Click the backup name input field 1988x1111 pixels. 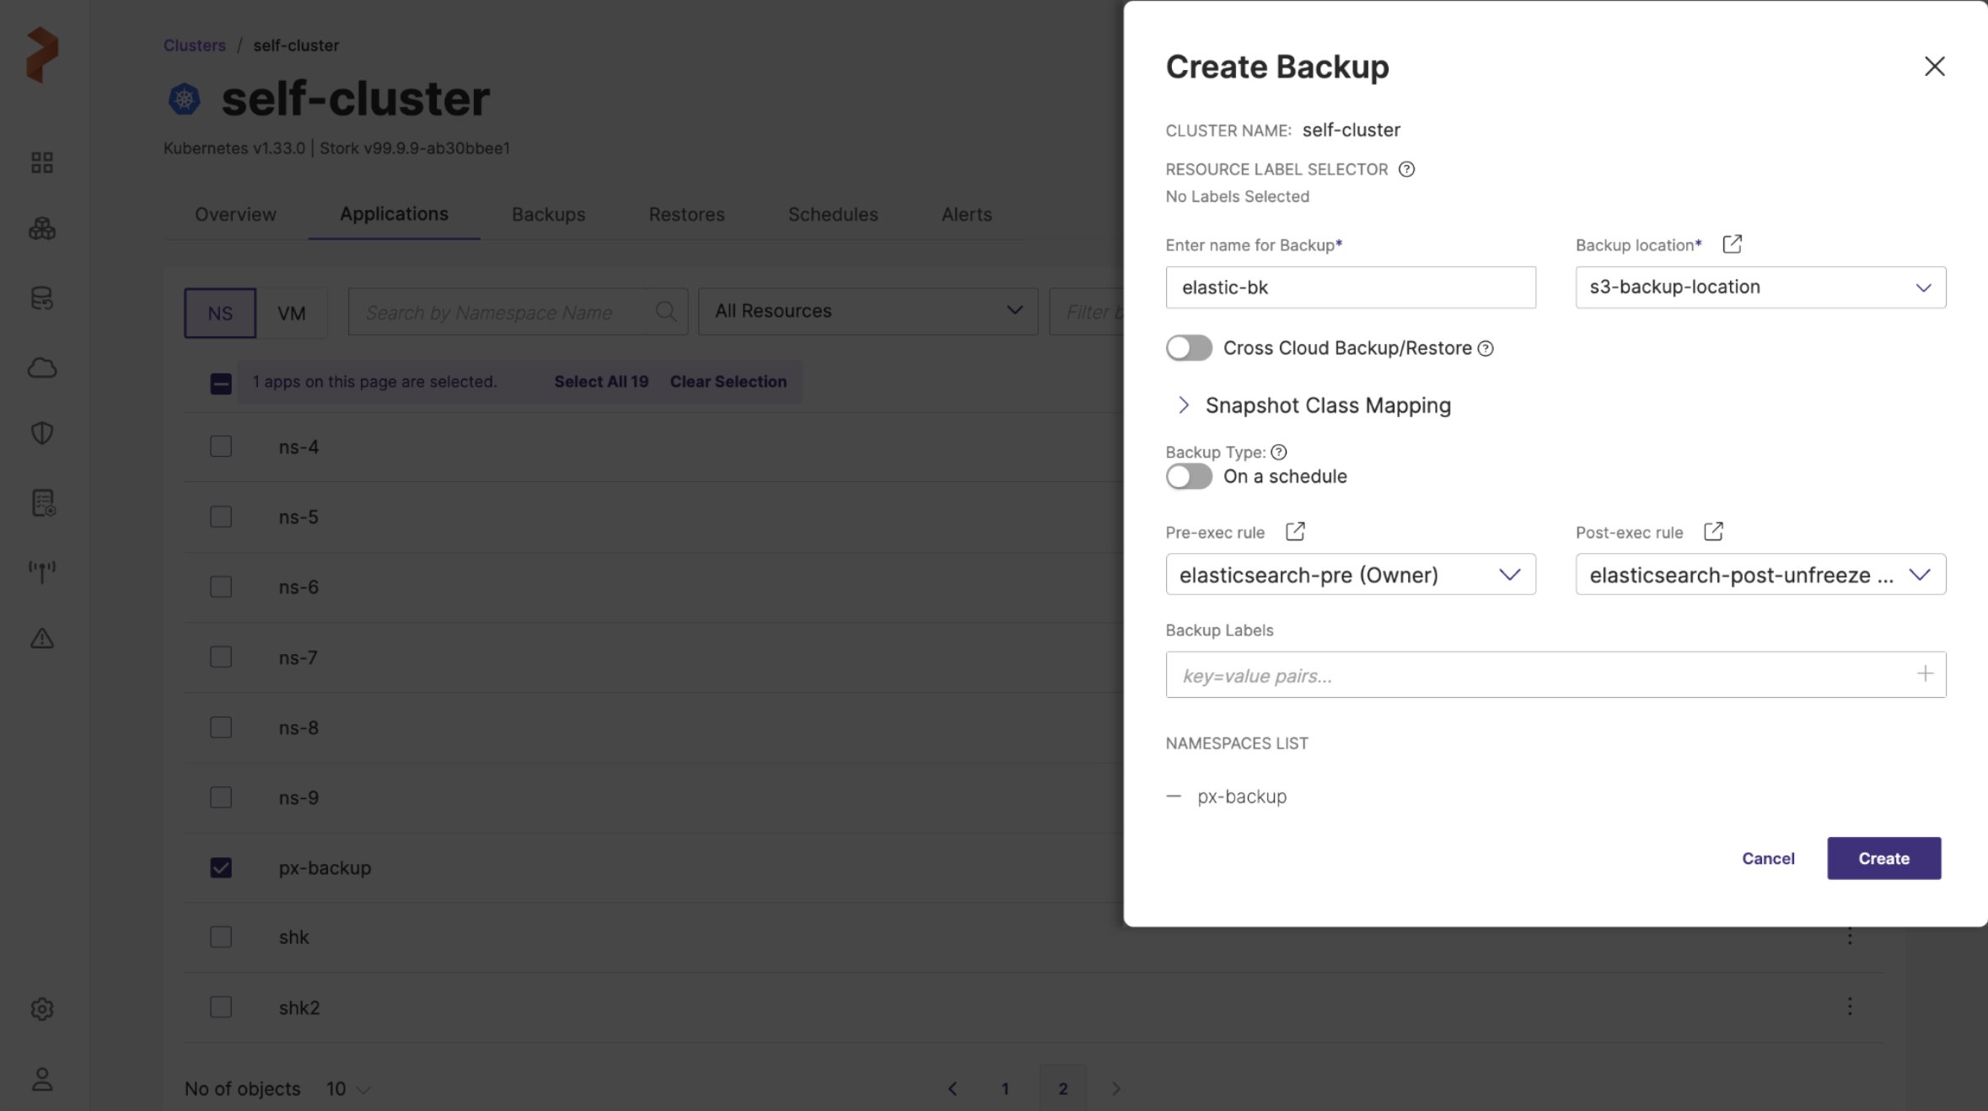tap(1350, 287)
